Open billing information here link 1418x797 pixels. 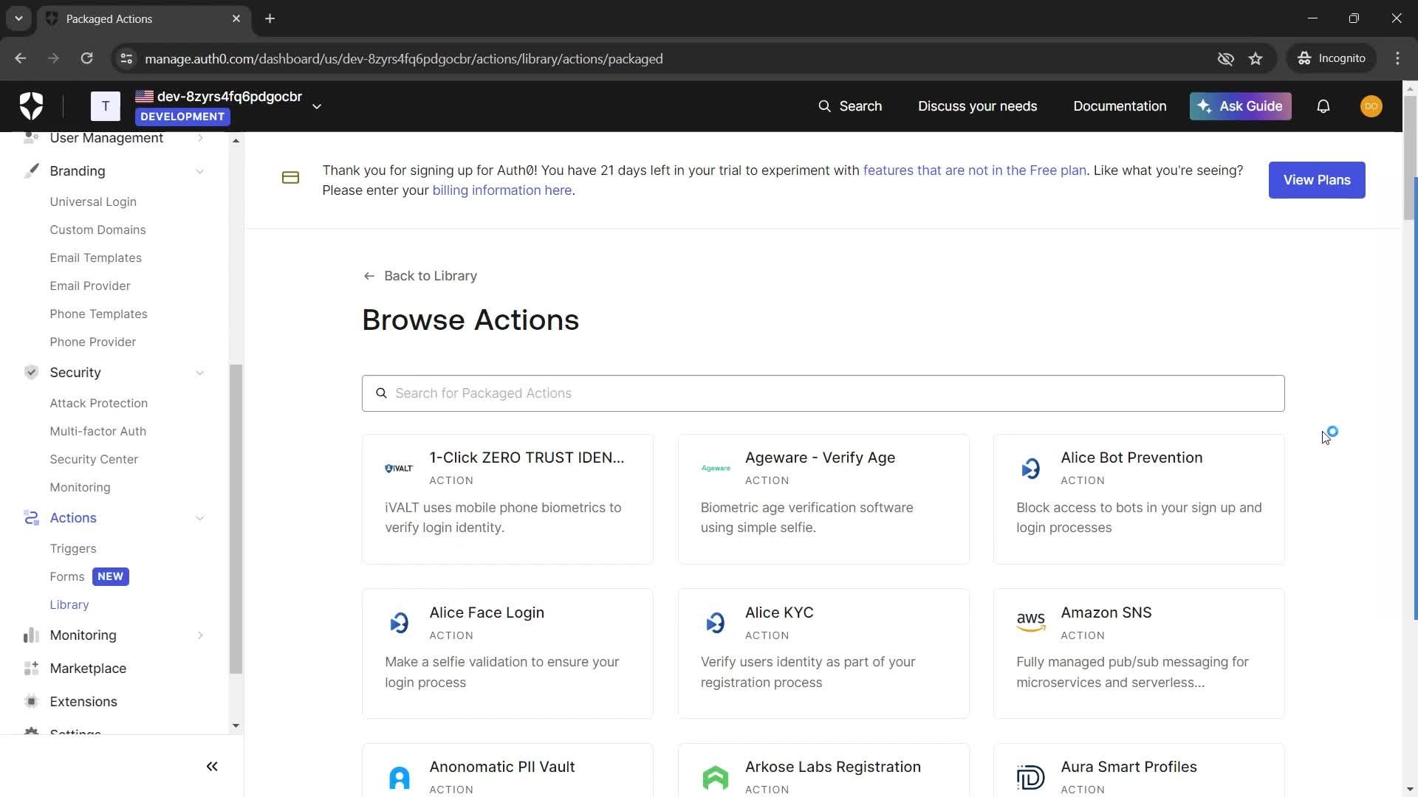click(501, 190)
